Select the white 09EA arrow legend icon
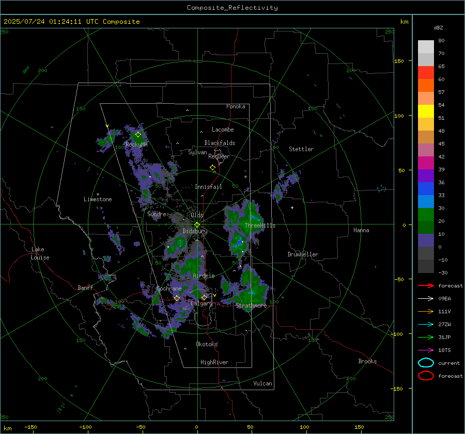The image size is (465, 434). pos(426,298)
